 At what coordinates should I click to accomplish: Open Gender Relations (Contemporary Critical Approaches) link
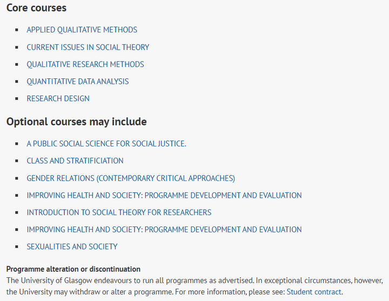click(x=131, y=178)
